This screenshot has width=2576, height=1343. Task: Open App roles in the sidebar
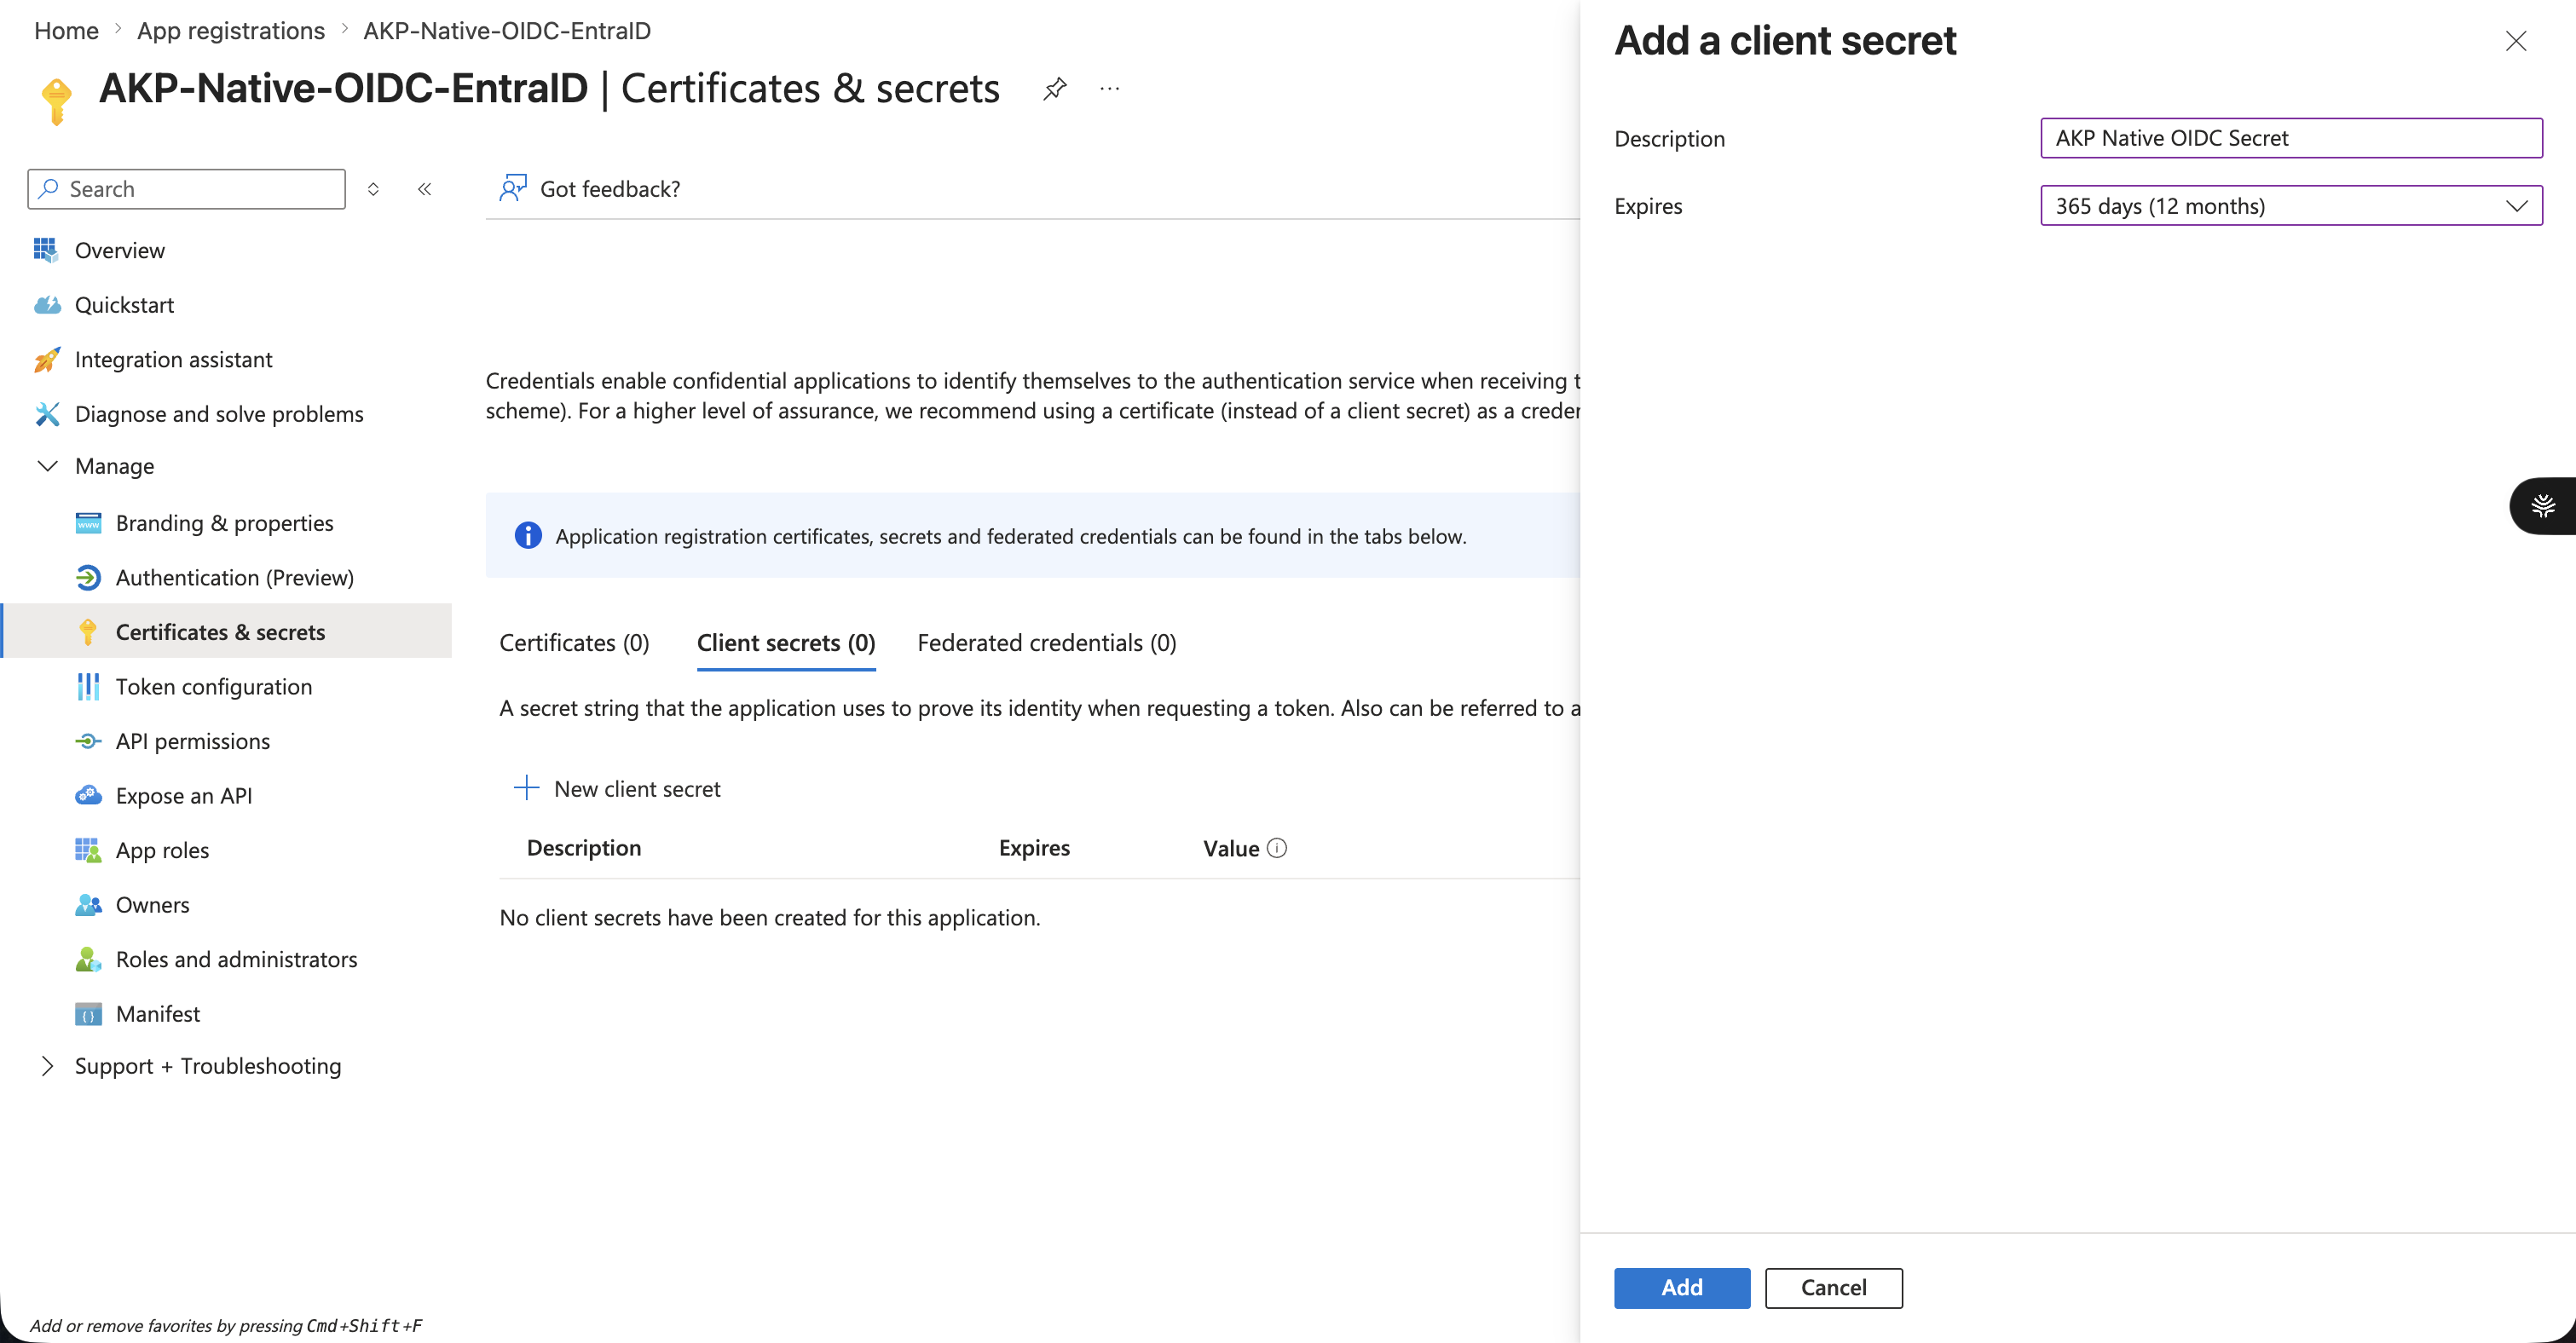tap(162, 850)
